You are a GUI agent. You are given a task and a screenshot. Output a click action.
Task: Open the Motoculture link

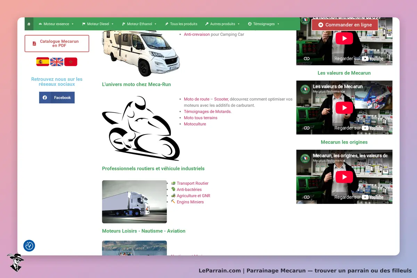[x=195, y=124]
